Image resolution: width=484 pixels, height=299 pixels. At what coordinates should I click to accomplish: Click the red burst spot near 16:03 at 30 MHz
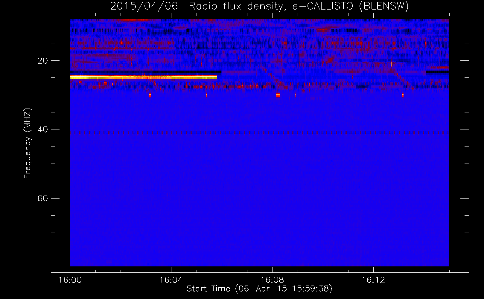[x=150, y=95]
